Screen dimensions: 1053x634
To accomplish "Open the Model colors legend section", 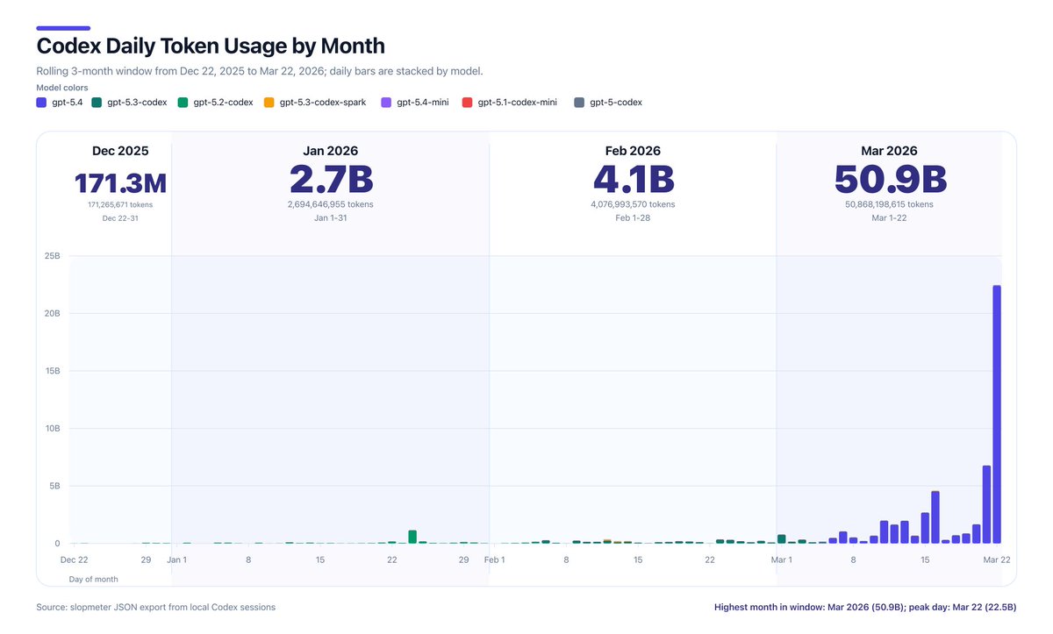I will click(x=61, y=88).
